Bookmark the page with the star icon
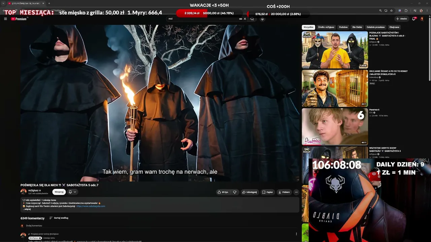431x242 pixels. pyautogui.click(x=391, y=11)
